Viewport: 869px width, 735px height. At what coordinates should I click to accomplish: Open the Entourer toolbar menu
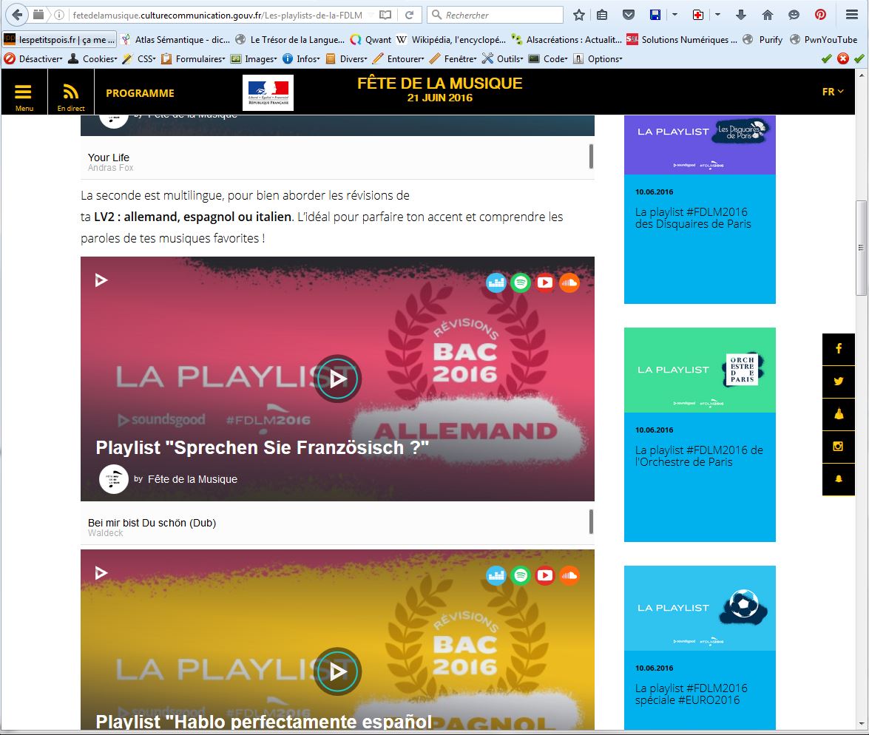[x=399, y=58]
